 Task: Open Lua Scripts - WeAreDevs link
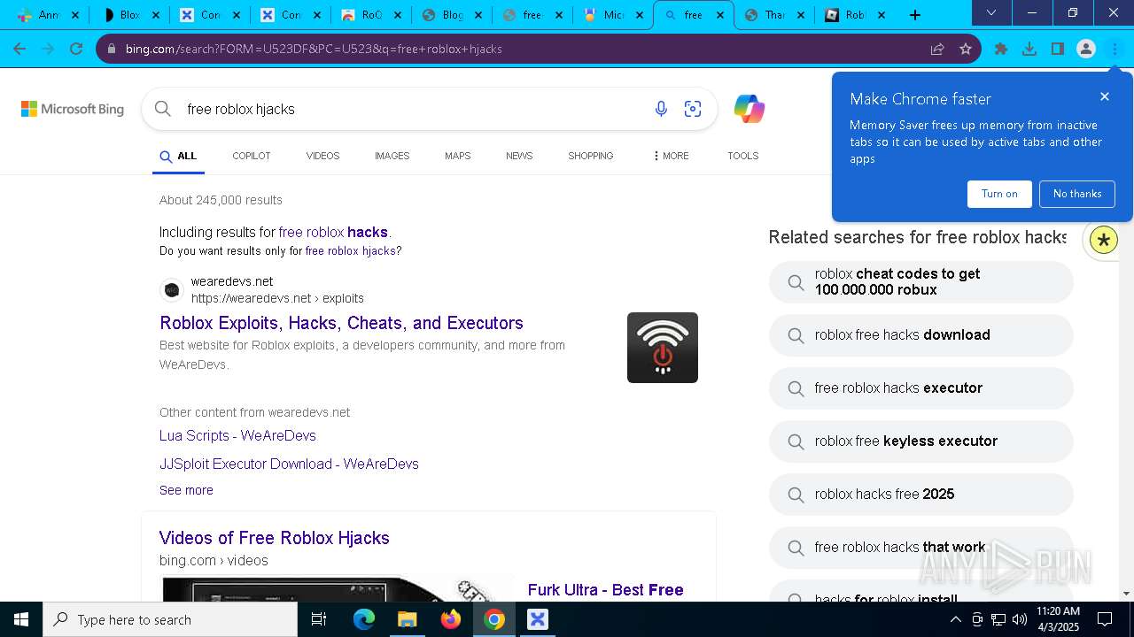tap(237, 435)
